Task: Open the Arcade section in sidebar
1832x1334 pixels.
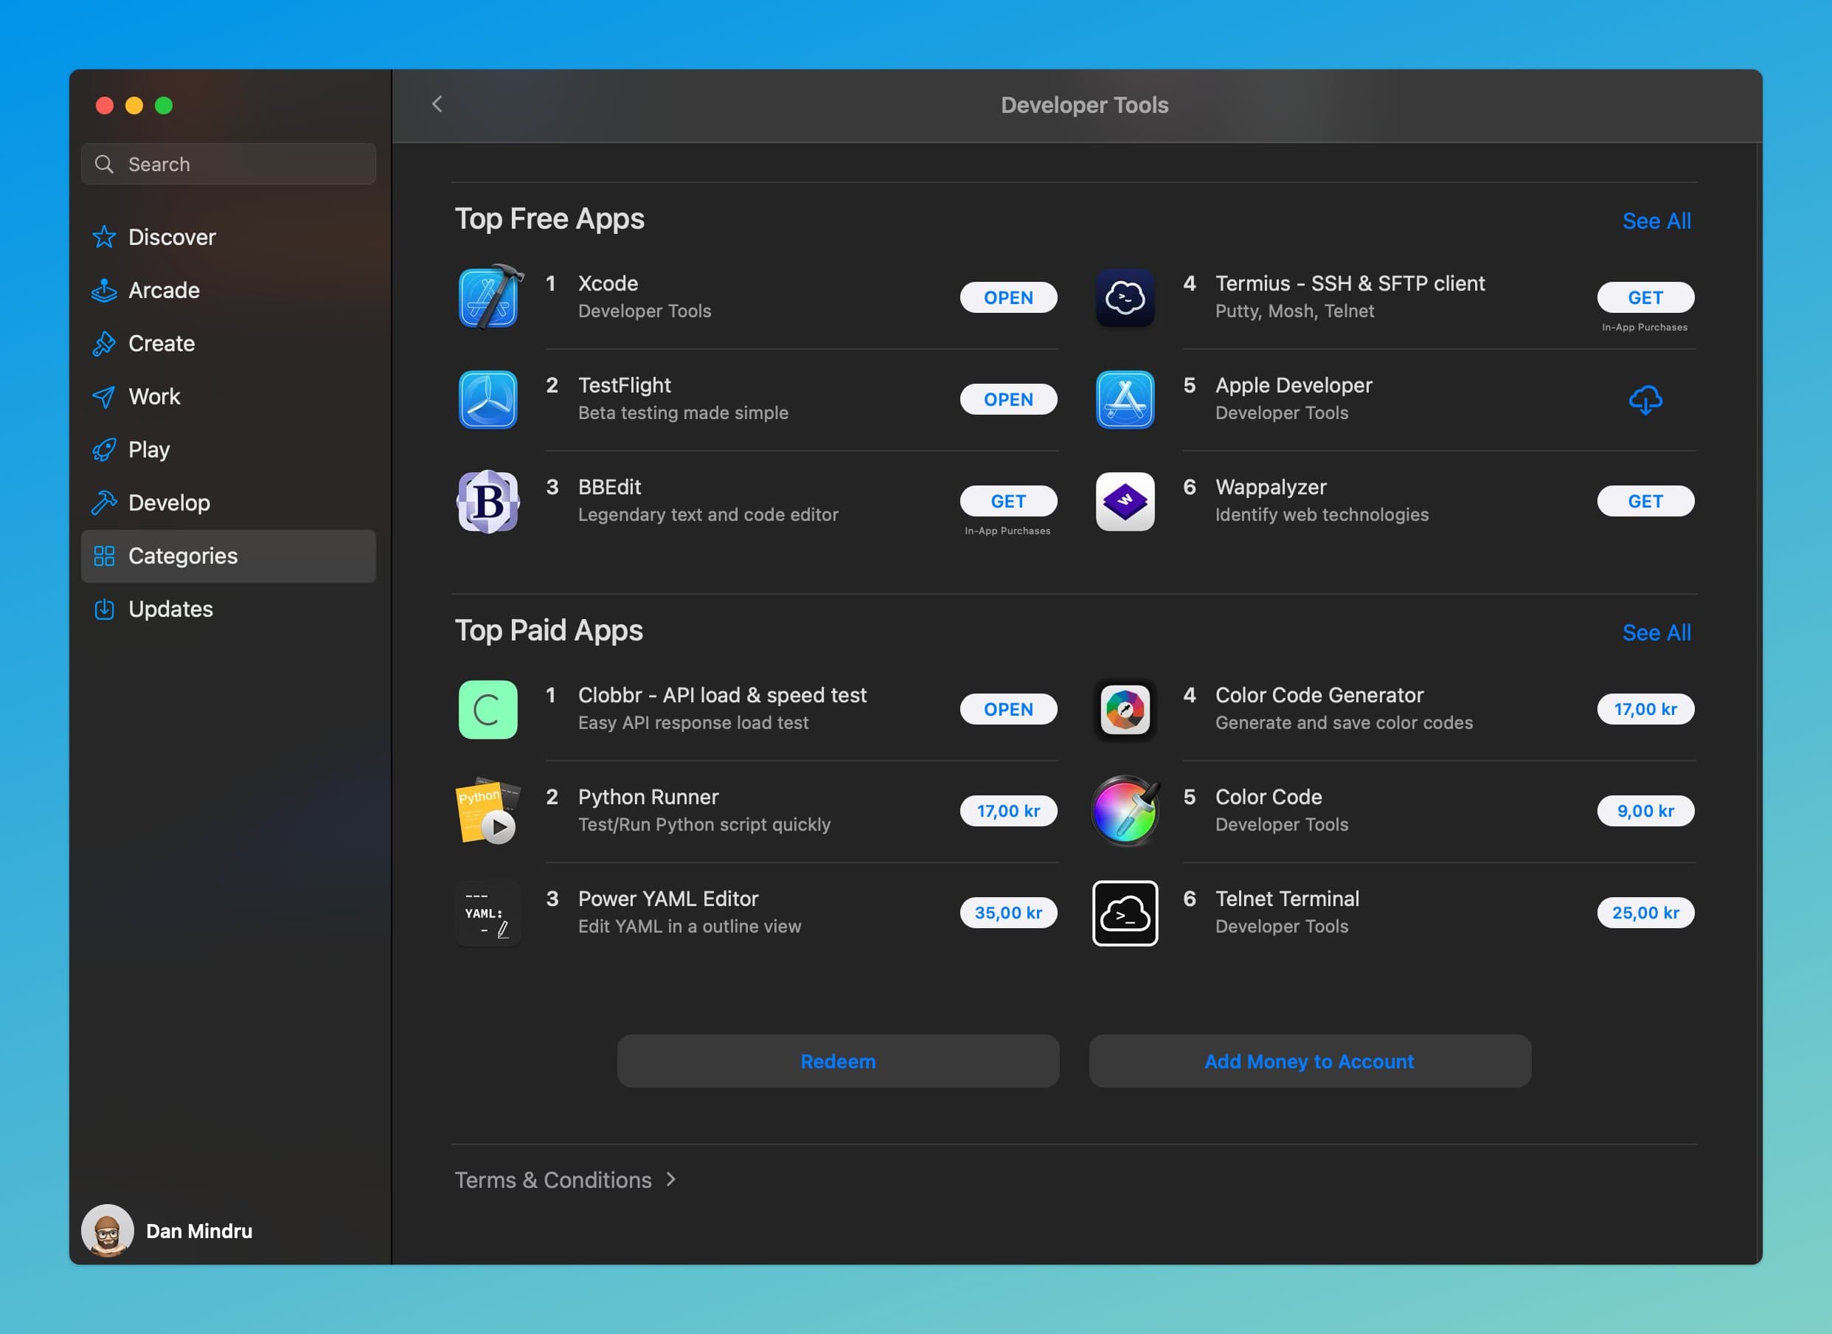Action: pos(163,290)
